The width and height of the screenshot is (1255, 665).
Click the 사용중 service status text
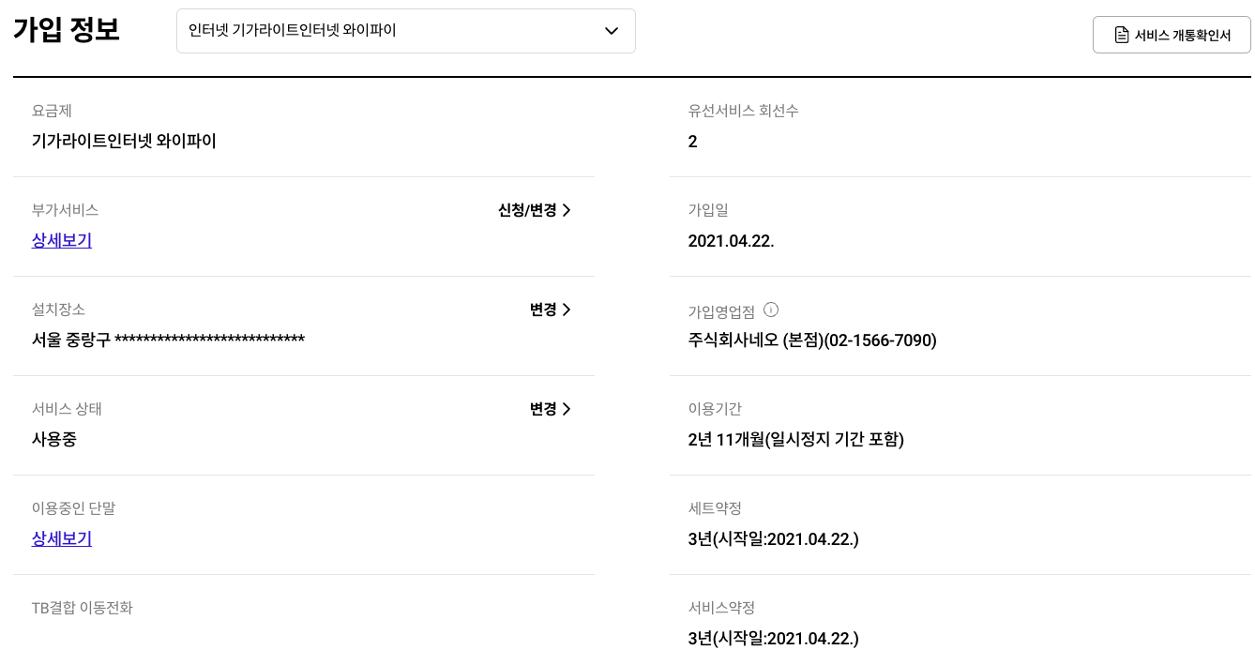pos(54,439)
